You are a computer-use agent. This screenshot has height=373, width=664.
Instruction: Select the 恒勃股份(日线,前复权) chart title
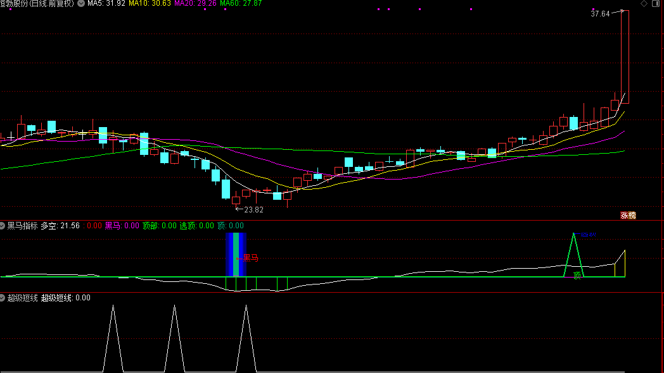(x=37, y=3)
